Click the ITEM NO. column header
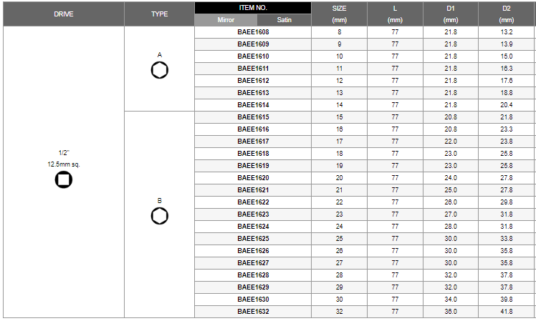Viewport: 536px width, 321px height. 253,8
